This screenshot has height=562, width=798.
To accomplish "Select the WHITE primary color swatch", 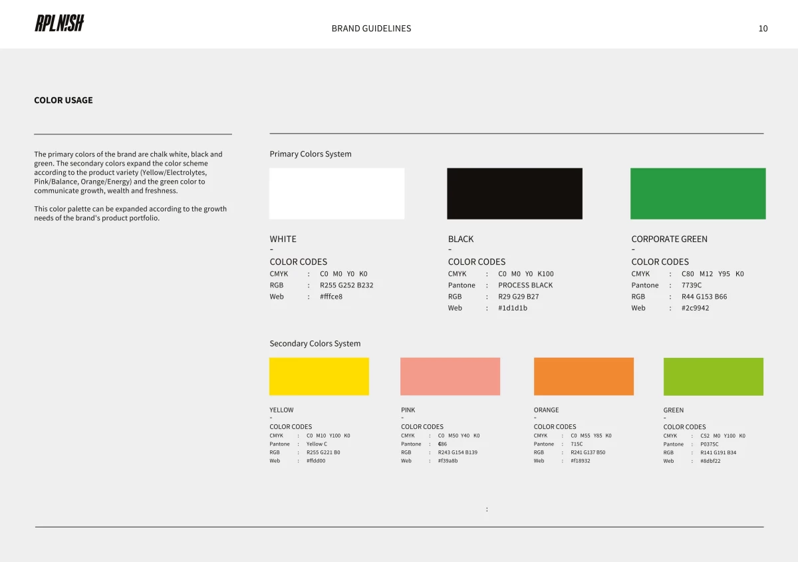I will (x=336, y=193).
